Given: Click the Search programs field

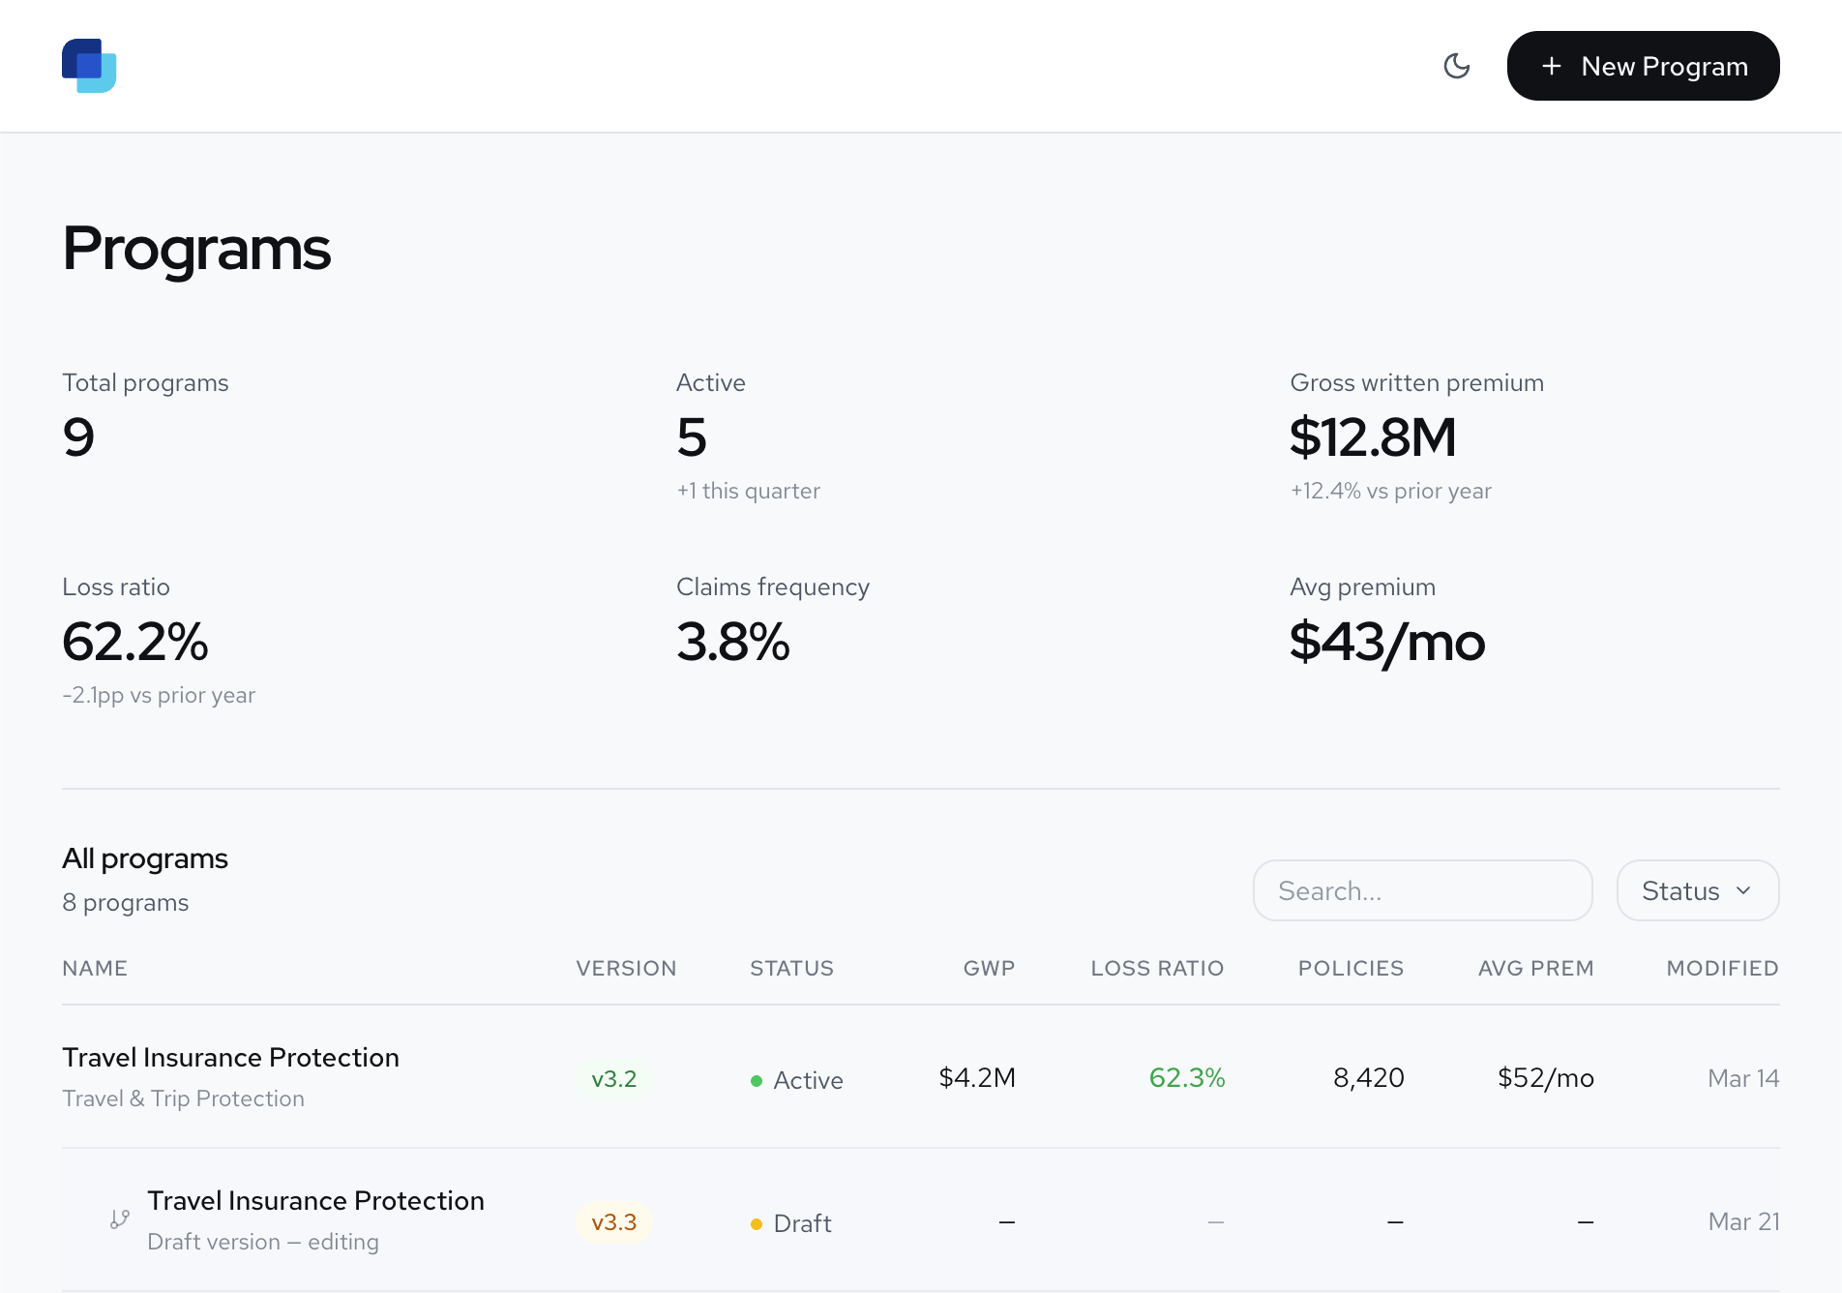Looking at the screenshot, I should point(1422,890).
